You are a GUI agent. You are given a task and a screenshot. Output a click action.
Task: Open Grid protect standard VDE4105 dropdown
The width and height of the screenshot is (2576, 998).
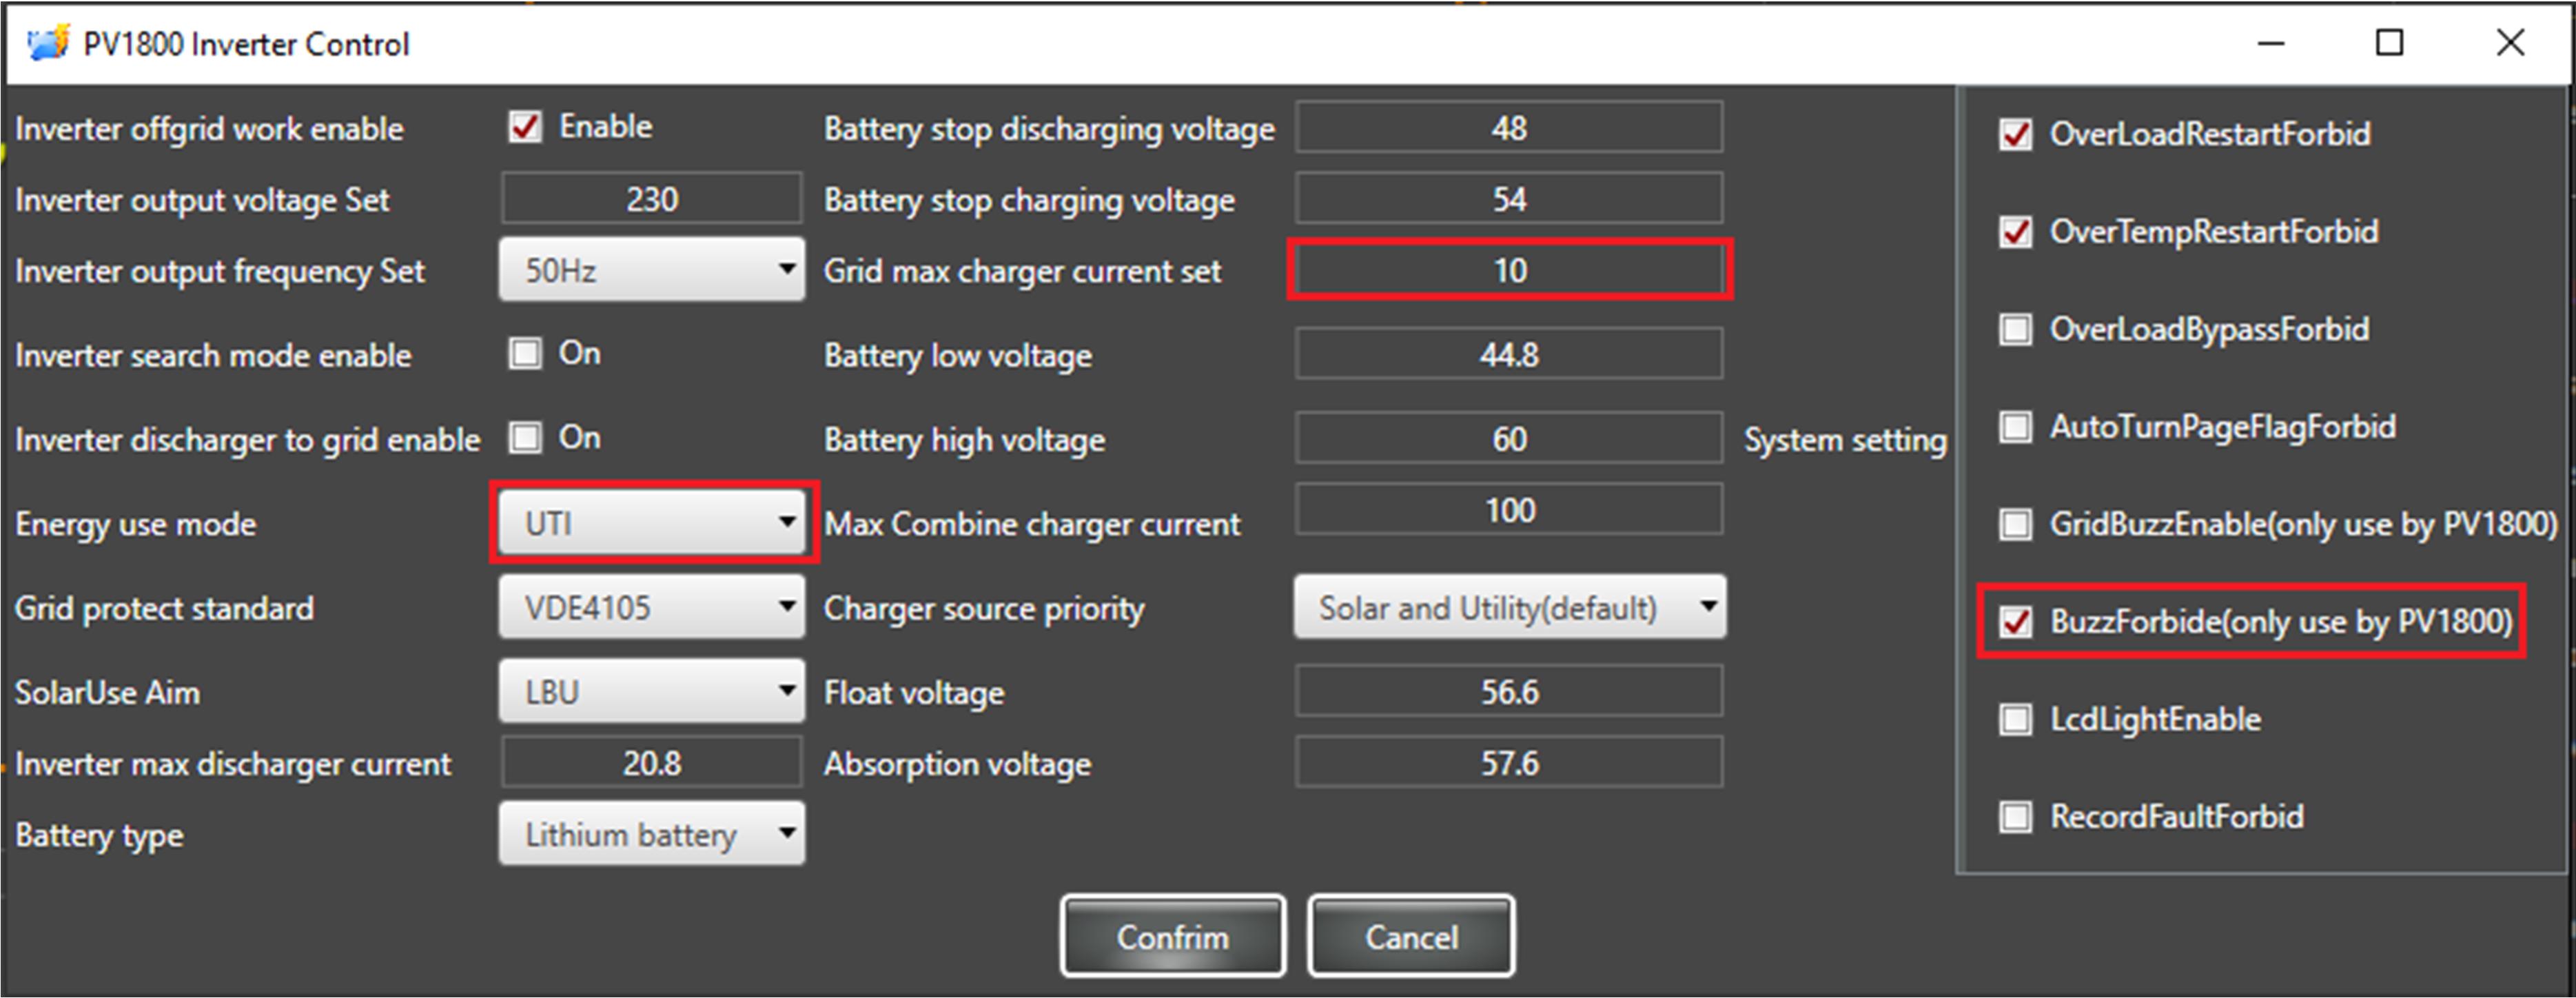(x=652, y=607)
